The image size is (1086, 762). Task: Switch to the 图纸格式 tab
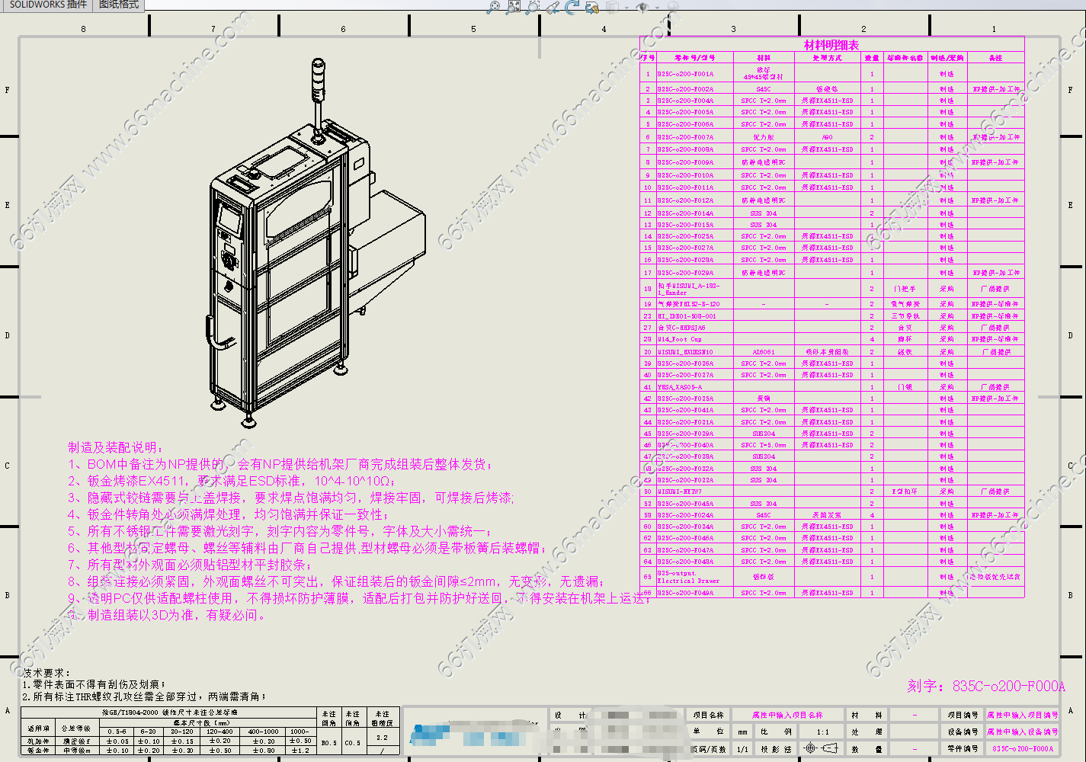tap(119, 5)
